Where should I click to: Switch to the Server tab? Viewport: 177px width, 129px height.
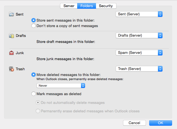(69, 6)
